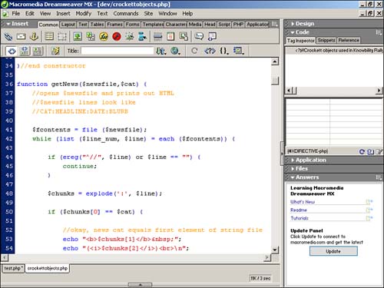The width and height of the screenshot is (384, 288).
Task: Insert a Horizontal Rule
Action: [157, 37]
